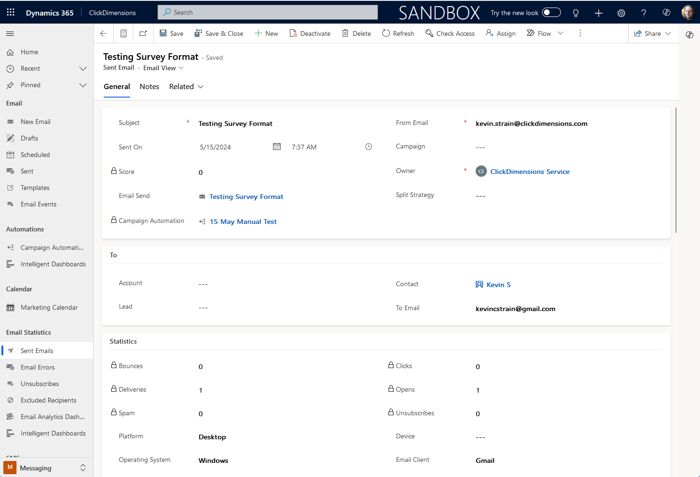The height and width of the screenshot is (477, 700).
Task: Click Save & Close
Action: (219, 33)
